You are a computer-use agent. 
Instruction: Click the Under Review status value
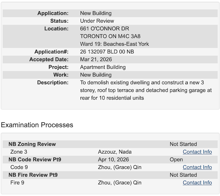[97, 21]
